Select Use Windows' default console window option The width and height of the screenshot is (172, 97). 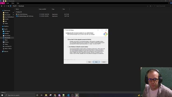[x=68, y=47]
